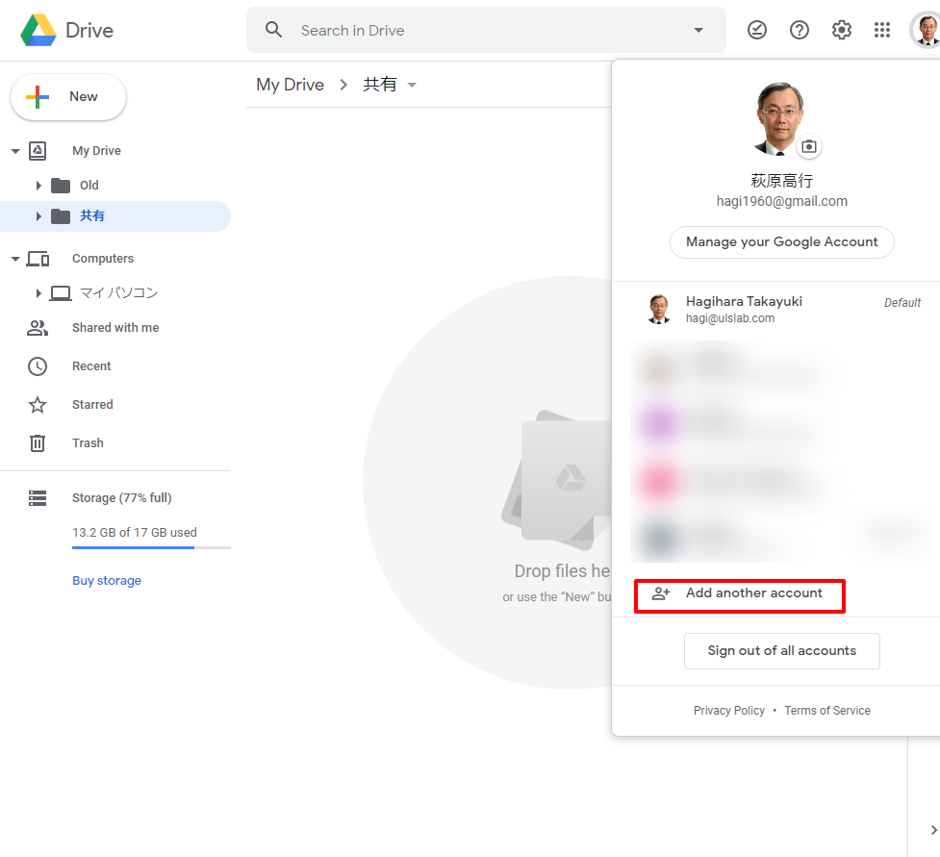The image size is (940, 857).
Task: Click the Shared with me people icon
Action: click(x=38, y=328)
